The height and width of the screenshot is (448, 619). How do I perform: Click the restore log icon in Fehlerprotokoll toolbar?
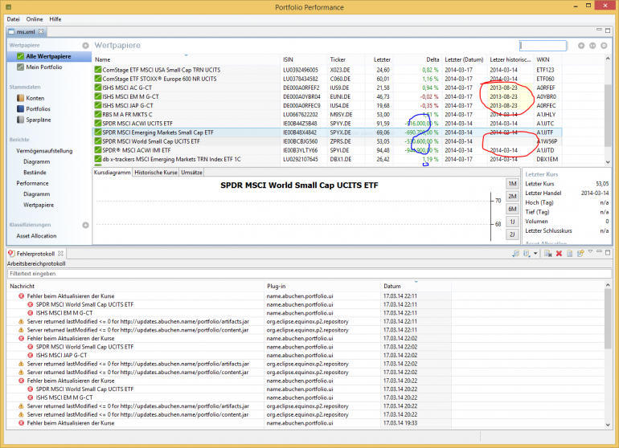[579, 254]
